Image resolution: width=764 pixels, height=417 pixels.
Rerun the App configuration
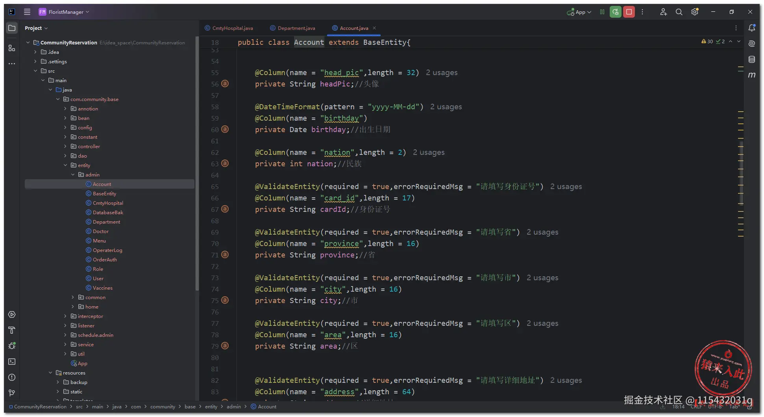(616, 12)
